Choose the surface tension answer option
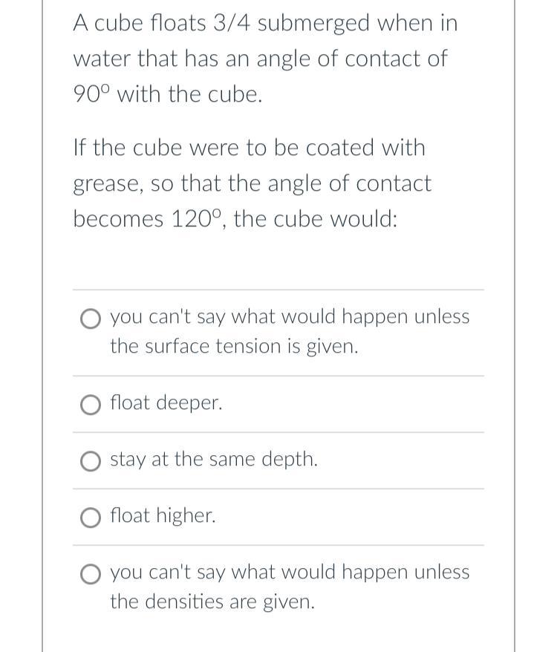557x652 pixels. coord(91,318)
